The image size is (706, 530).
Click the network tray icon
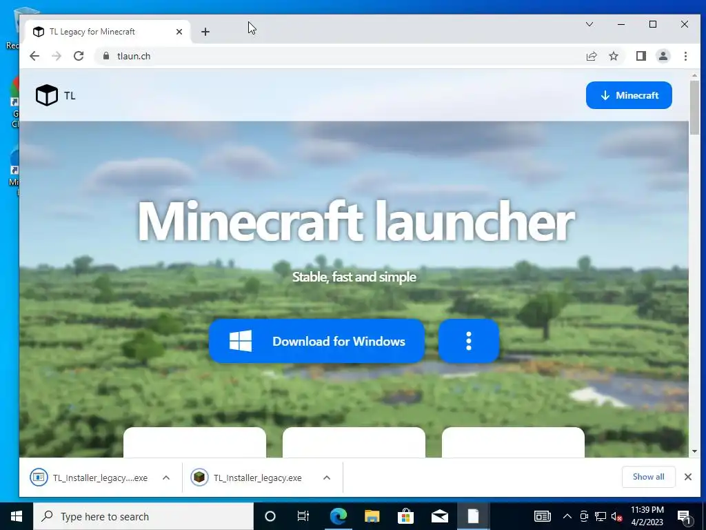tap(601, 516)
